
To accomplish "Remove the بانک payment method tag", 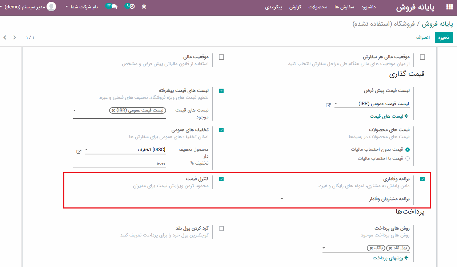I will point(370,248).
